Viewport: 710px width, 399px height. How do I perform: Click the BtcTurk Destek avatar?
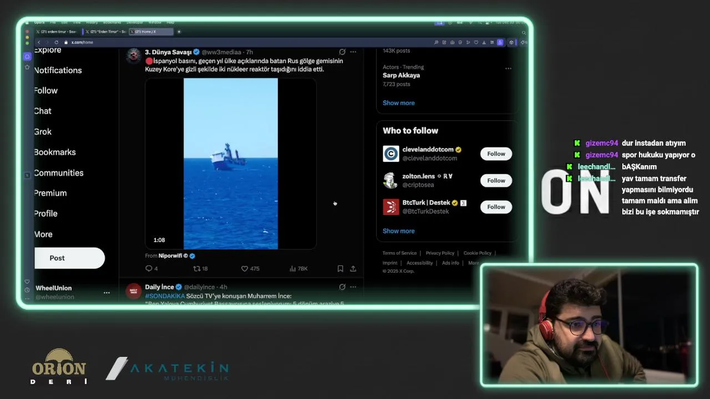point(391,207)
